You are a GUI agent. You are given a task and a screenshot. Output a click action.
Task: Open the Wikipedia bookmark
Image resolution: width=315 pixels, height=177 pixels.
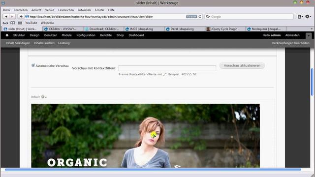pos(47,23)
